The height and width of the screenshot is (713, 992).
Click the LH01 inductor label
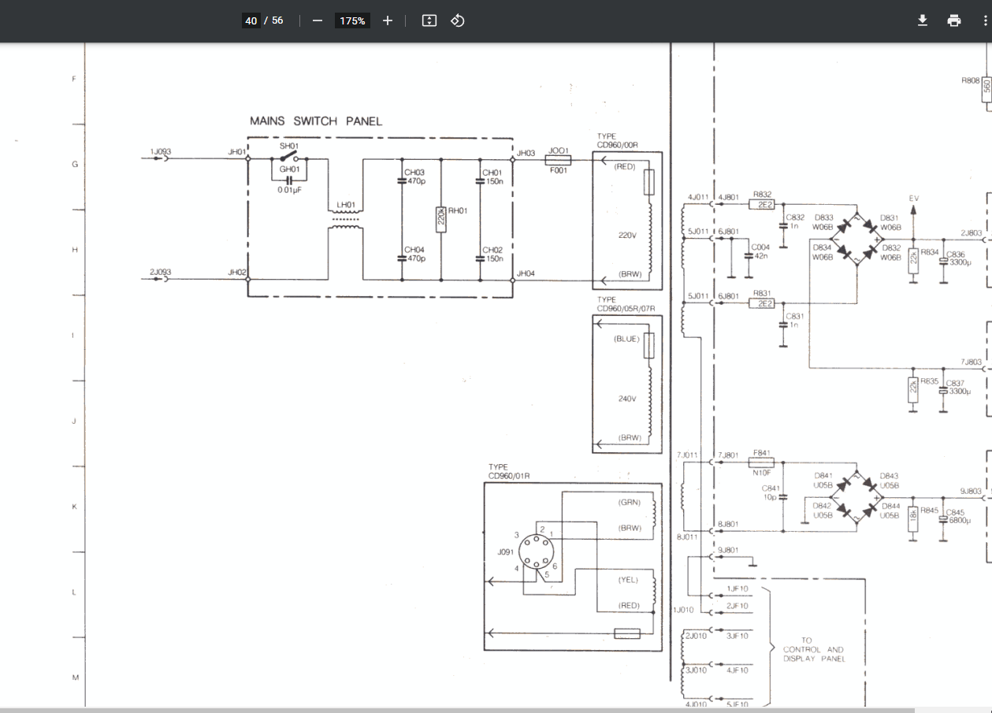[346, 205]
